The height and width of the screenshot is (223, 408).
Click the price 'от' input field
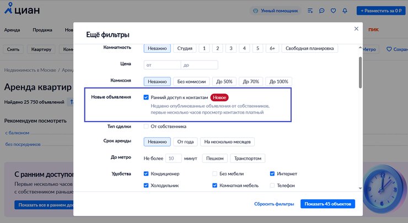pyautogui.click(x=162, y=65)
